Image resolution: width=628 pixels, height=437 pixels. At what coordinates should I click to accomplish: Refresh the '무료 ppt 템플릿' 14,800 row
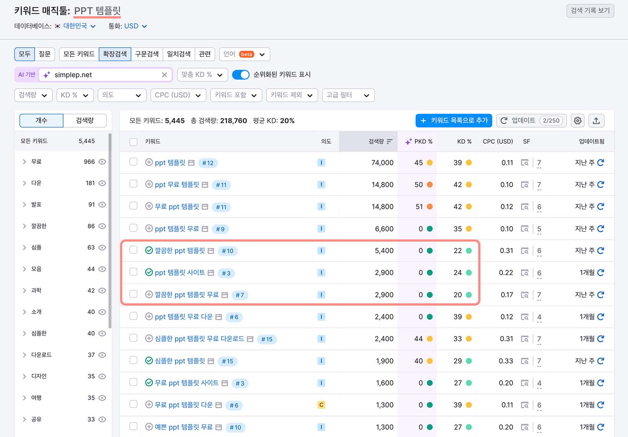point(601,206)
